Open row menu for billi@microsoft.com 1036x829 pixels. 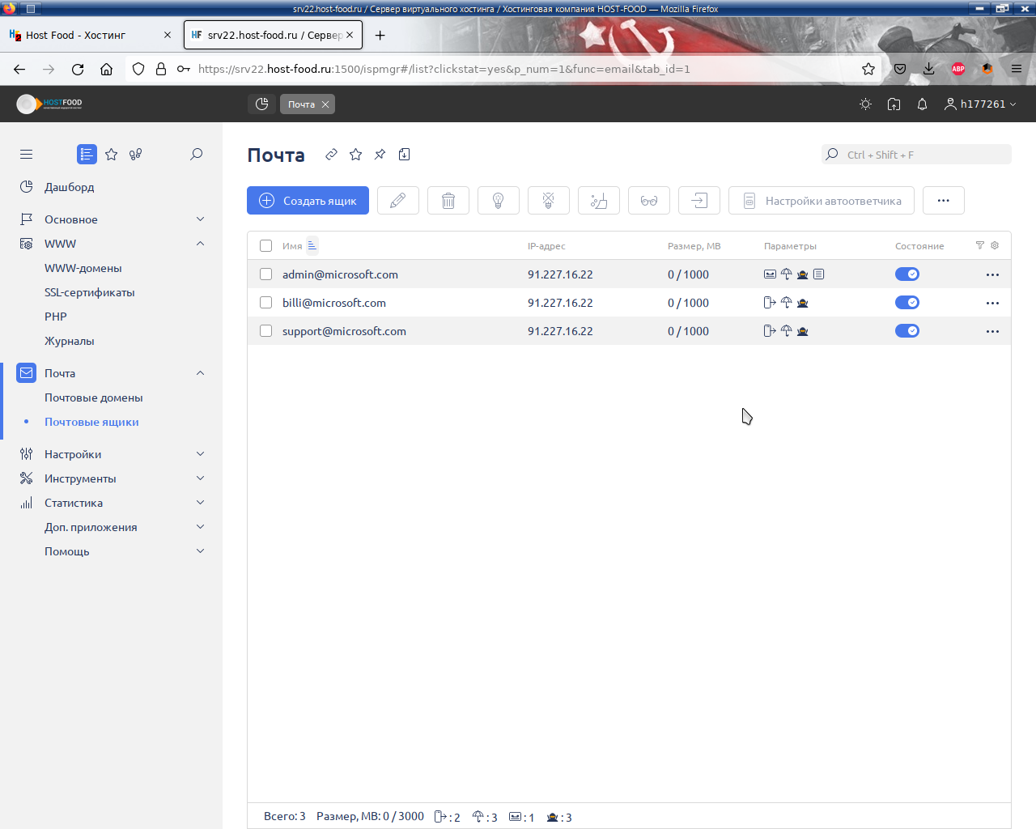992,303
